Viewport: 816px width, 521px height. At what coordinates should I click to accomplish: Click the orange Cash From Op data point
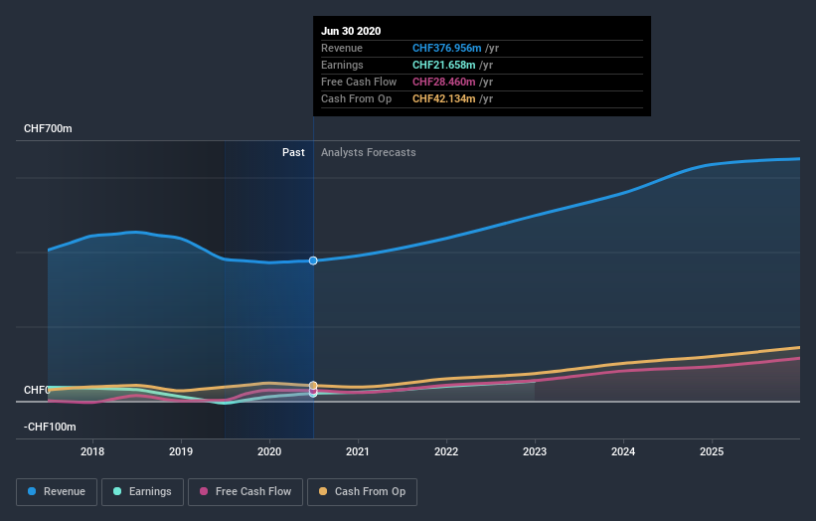pos(313,386)
